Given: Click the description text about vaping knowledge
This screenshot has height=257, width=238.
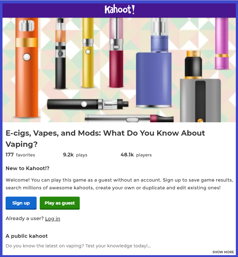Looking at the screenshot, I should [78, 246].
